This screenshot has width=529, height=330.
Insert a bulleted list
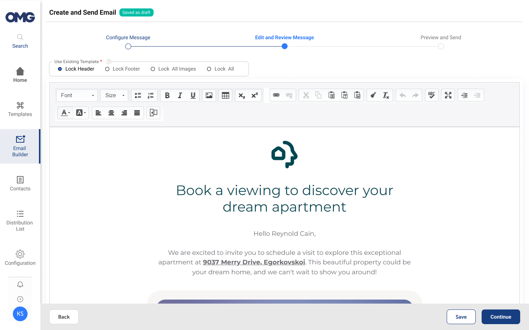coord(138,95)
